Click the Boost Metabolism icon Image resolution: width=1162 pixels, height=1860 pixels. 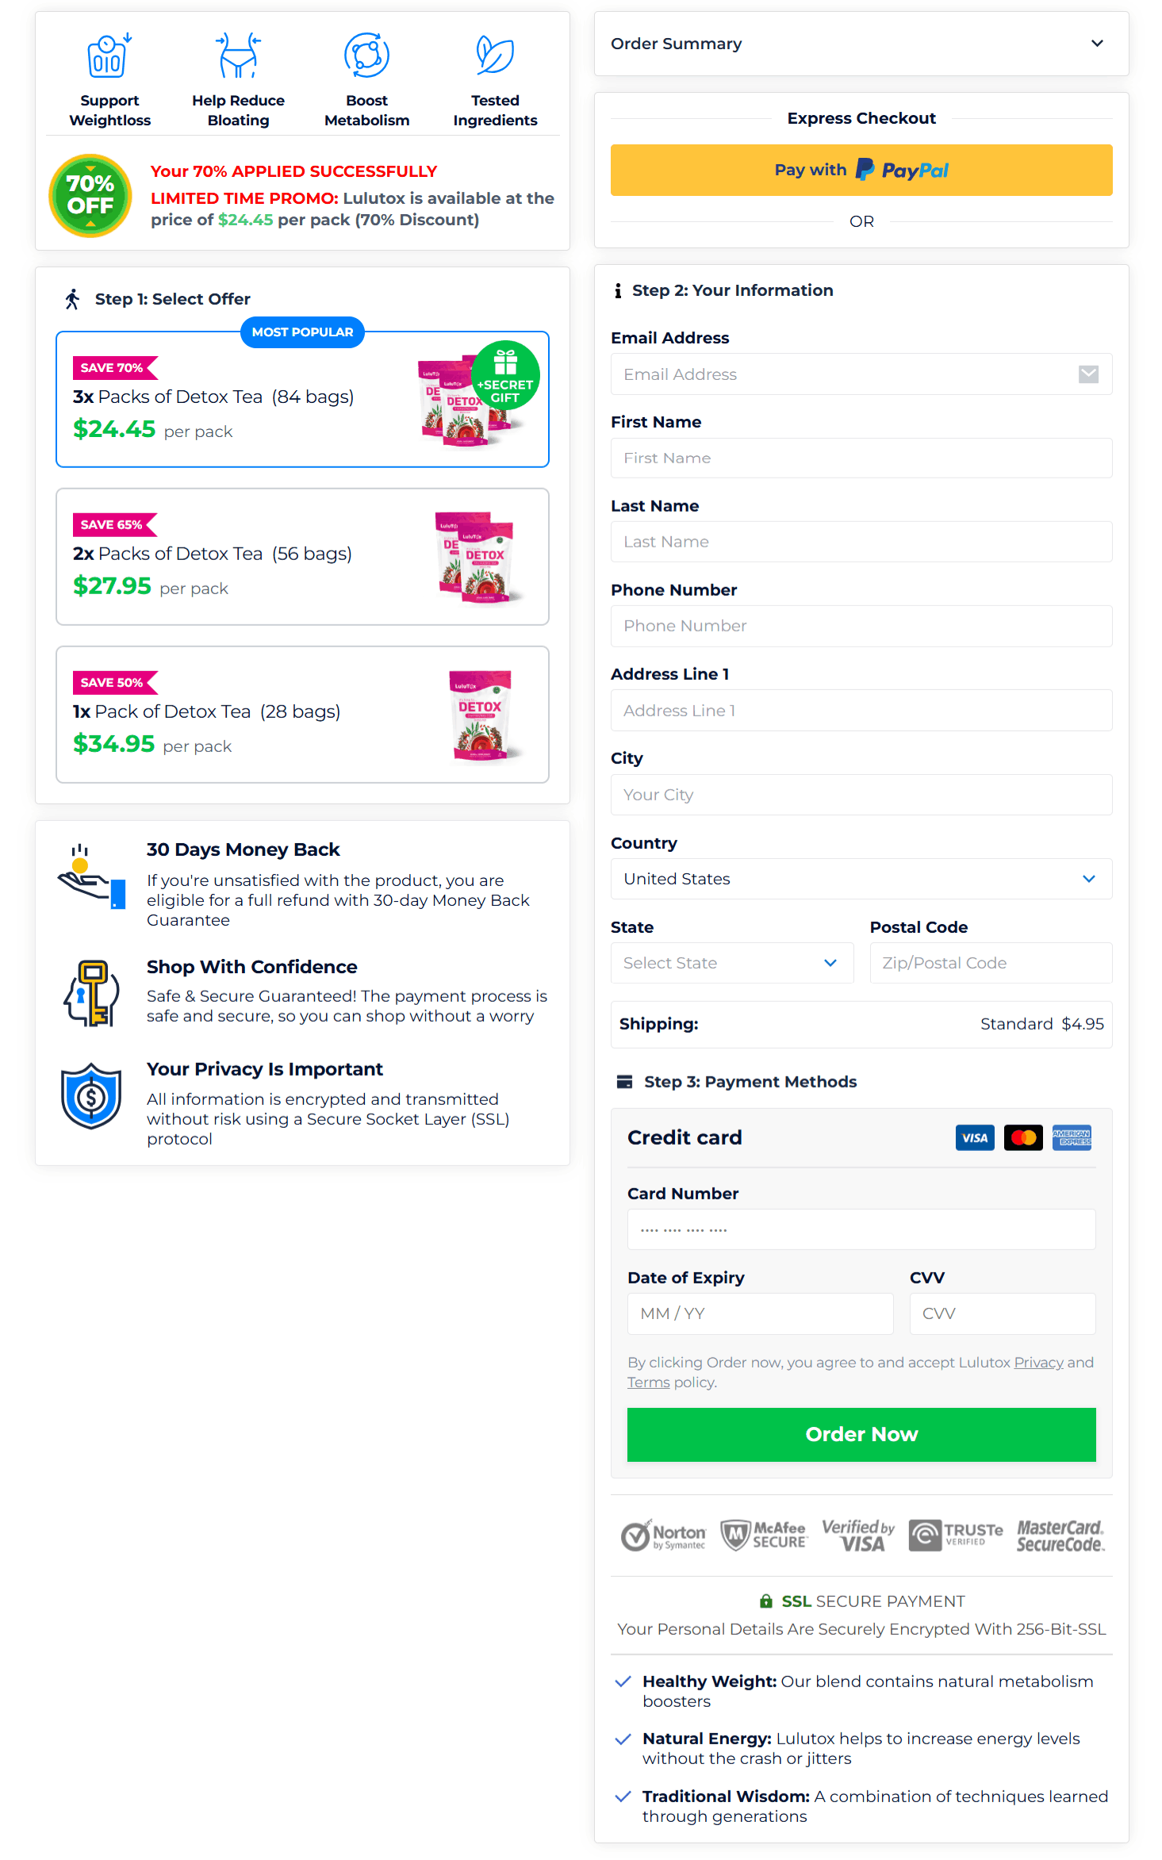point(366,56)
